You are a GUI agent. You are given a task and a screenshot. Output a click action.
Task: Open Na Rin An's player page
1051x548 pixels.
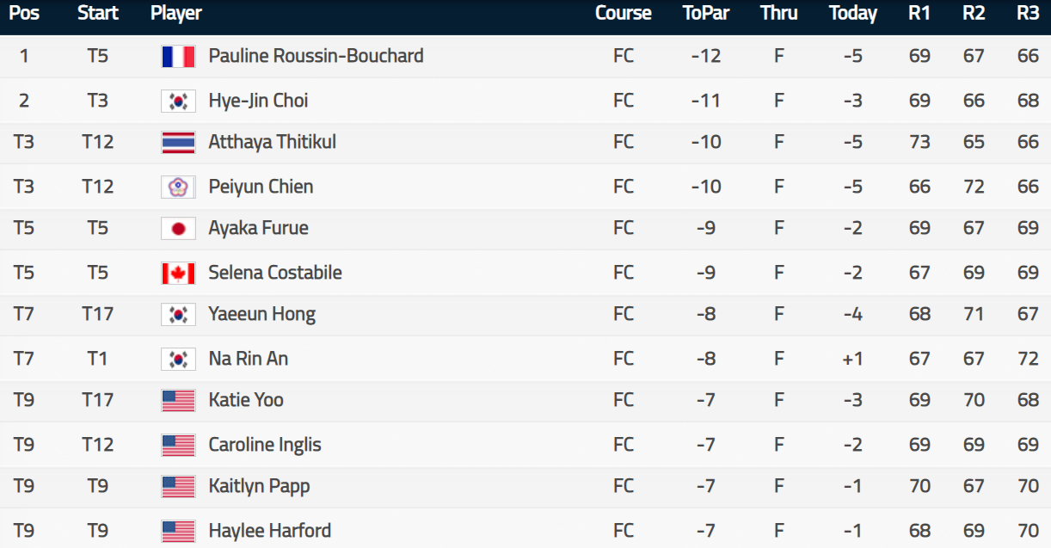[248, 359]
